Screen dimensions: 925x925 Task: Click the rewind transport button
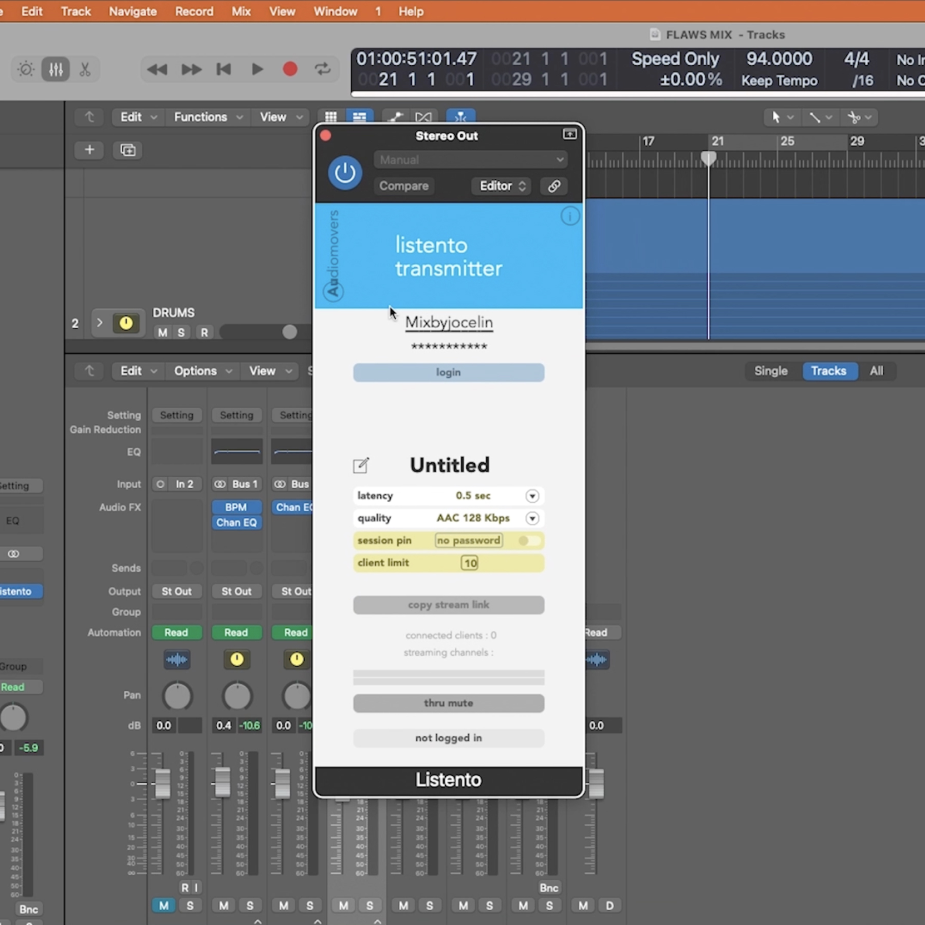pos(157,69)
